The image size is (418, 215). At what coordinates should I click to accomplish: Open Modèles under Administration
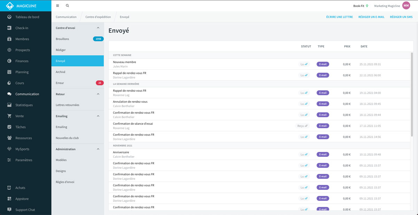[77, 160]
